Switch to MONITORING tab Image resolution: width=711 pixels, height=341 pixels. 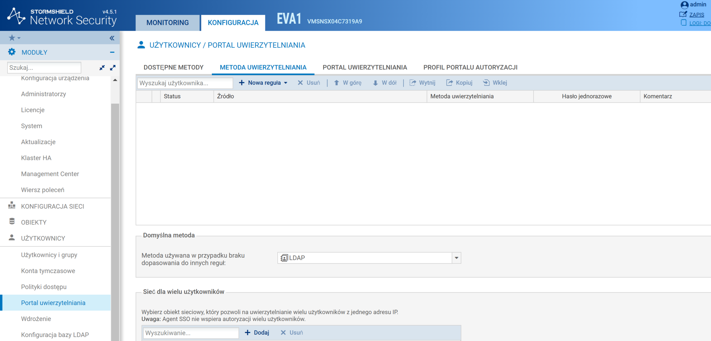click(x=167, y=23)
